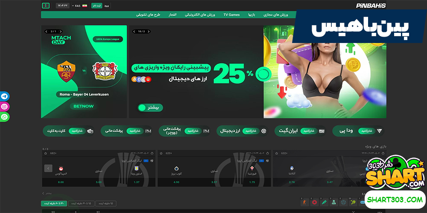Click the Bayer Leverkusen team crest
Image resolution: width=427 pixels, height=213 pixels.
pos(105,71)
